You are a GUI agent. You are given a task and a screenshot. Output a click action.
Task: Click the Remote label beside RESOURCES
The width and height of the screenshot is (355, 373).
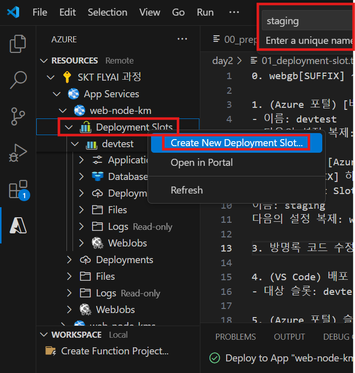click(119, 60)
